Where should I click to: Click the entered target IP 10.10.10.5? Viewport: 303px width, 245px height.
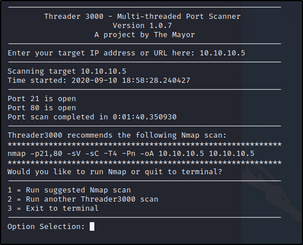(x=222, y=53)
